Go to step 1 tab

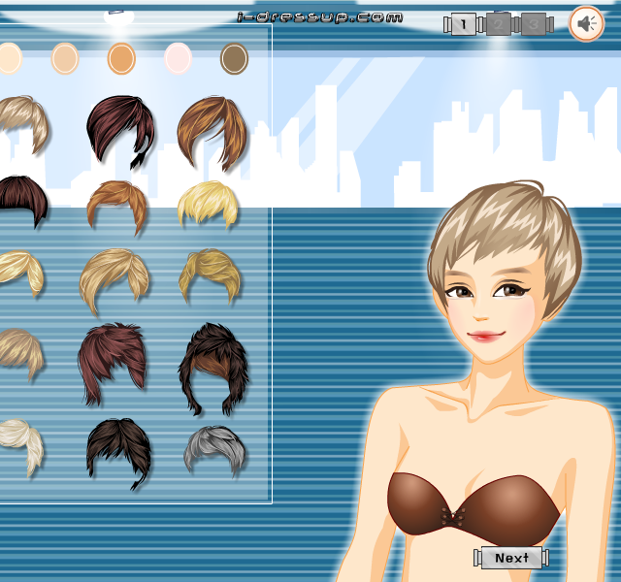click(x=463, y=24)
